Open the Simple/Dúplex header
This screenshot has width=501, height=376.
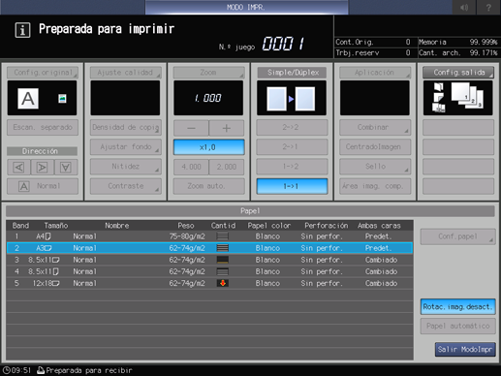click(x=292, y=73)
